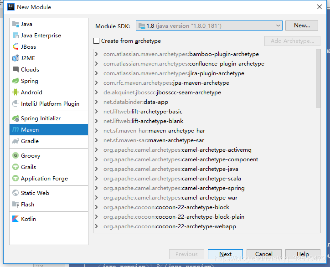Expand the lift-archetype-basic node
The image size is (330, 267).
click(x=96, y=111)
